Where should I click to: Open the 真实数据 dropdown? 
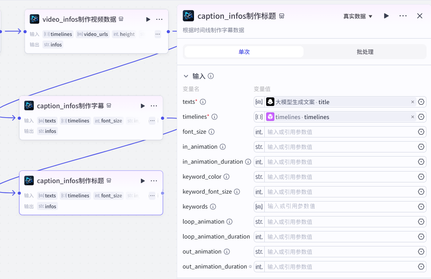point(357,16)
